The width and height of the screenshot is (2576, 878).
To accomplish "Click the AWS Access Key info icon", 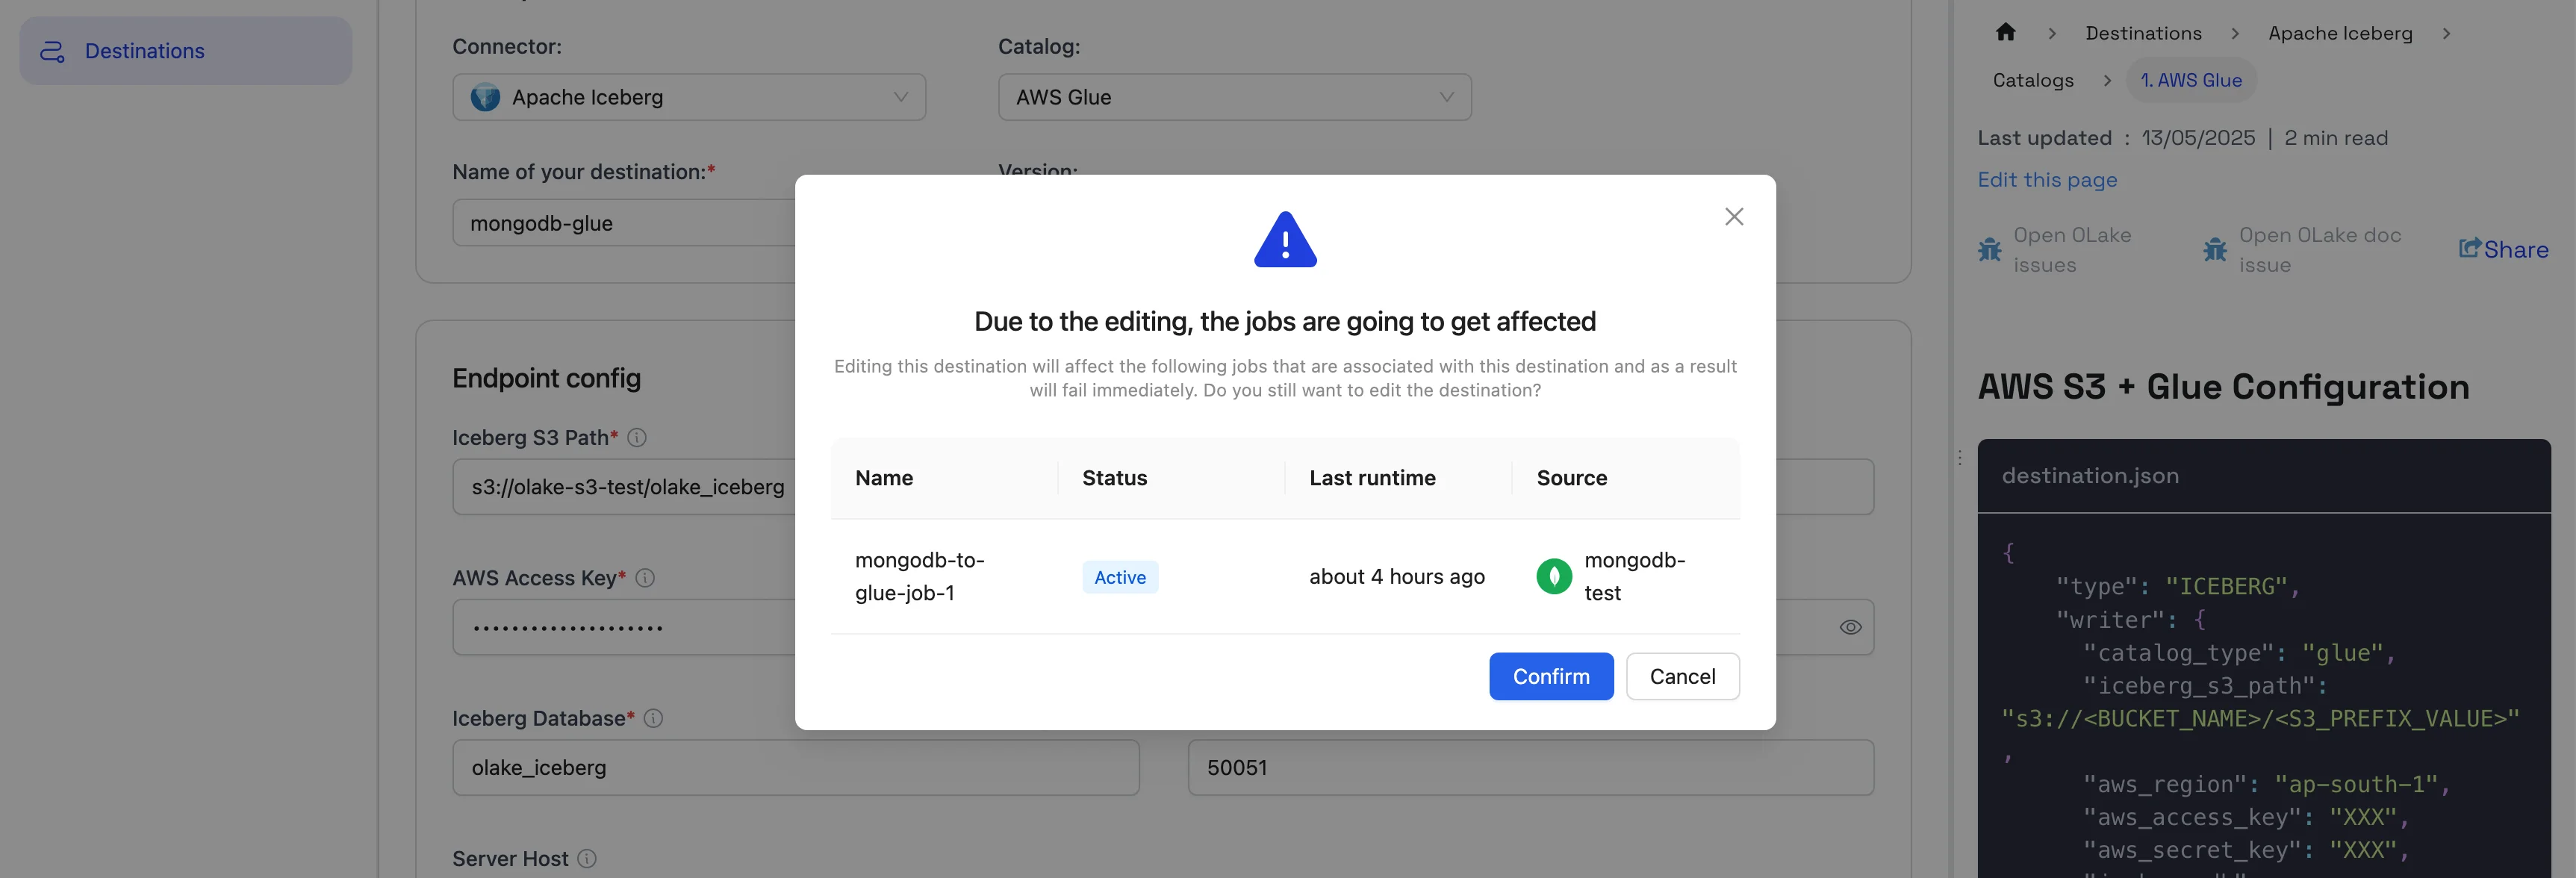I will click(645, 578).
